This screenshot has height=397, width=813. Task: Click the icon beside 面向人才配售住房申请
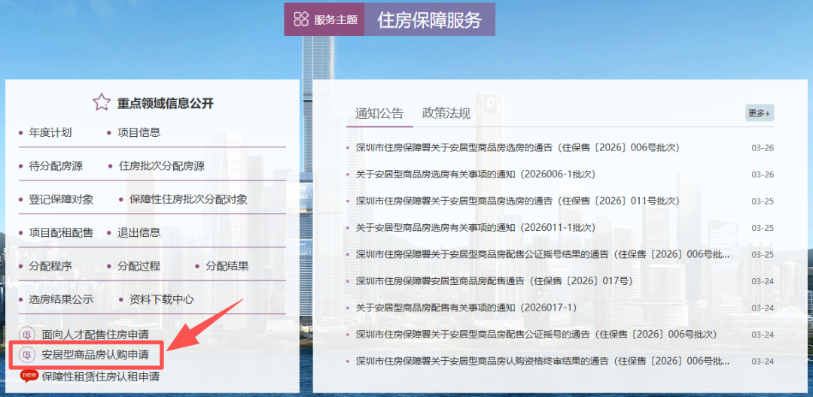27,335
